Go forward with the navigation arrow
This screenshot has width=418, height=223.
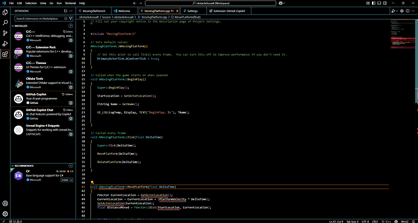tap(141, 3)
